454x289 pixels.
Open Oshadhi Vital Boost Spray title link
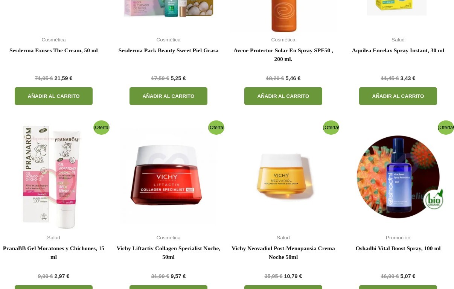[398, 248]
